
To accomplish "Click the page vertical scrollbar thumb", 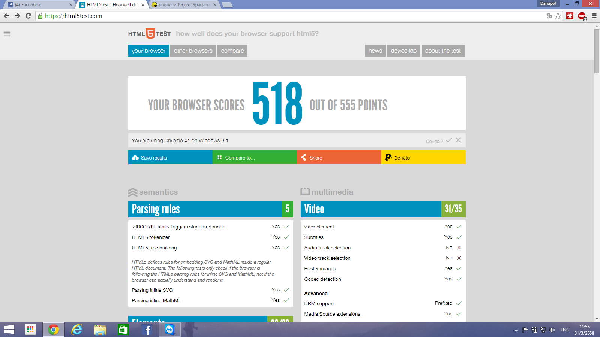I will (x=597, y=51).
